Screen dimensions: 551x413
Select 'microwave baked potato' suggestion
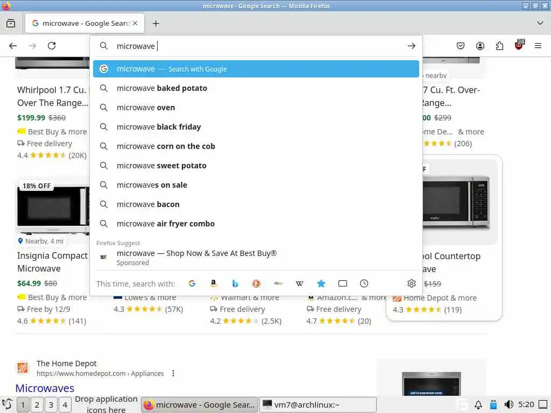tap(256, 88)
